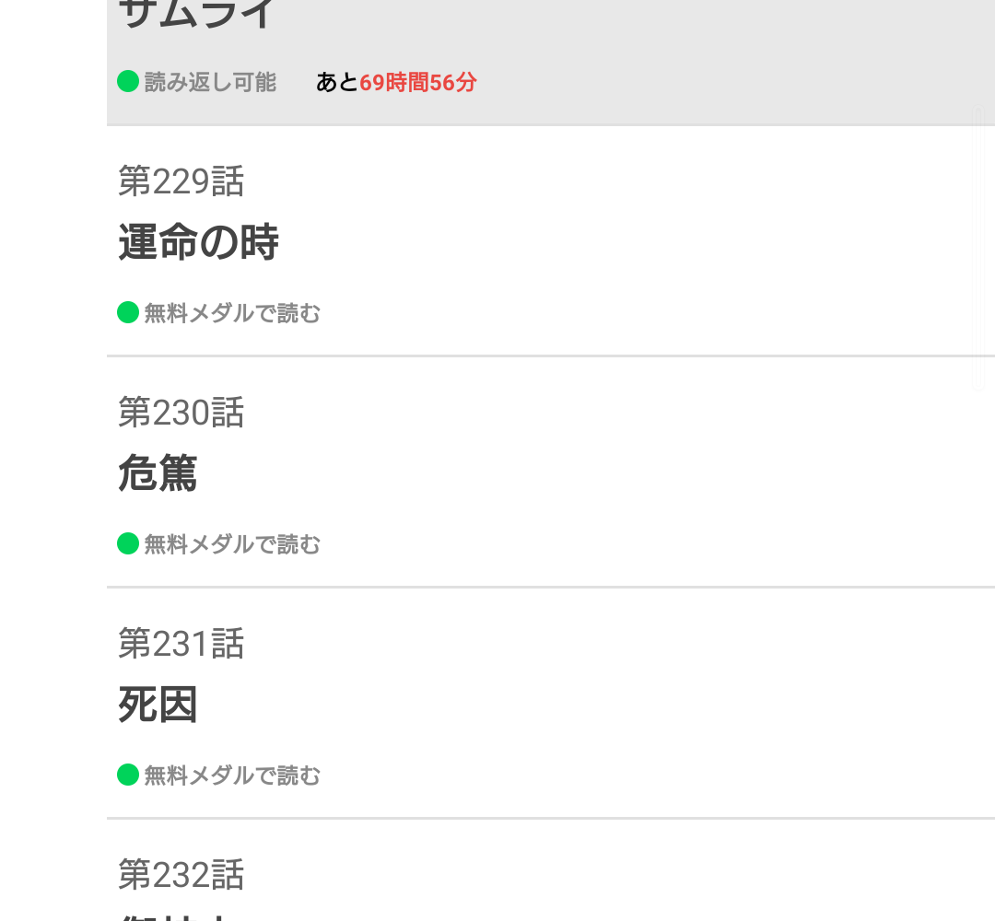The width and height of the screenshot is (995, 921).
Task: Click the green dot beside 読み返し可能
Action: [128, 81]
